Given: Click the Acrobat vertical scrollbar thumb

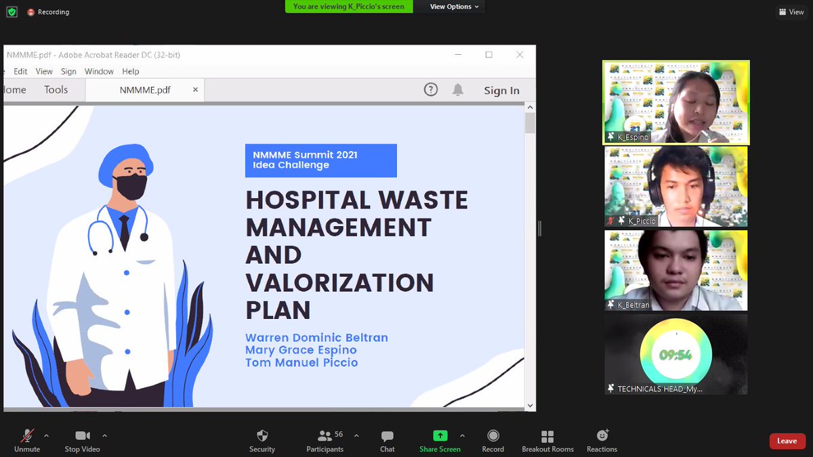Looking at the screenshot, I should (530, 123).
